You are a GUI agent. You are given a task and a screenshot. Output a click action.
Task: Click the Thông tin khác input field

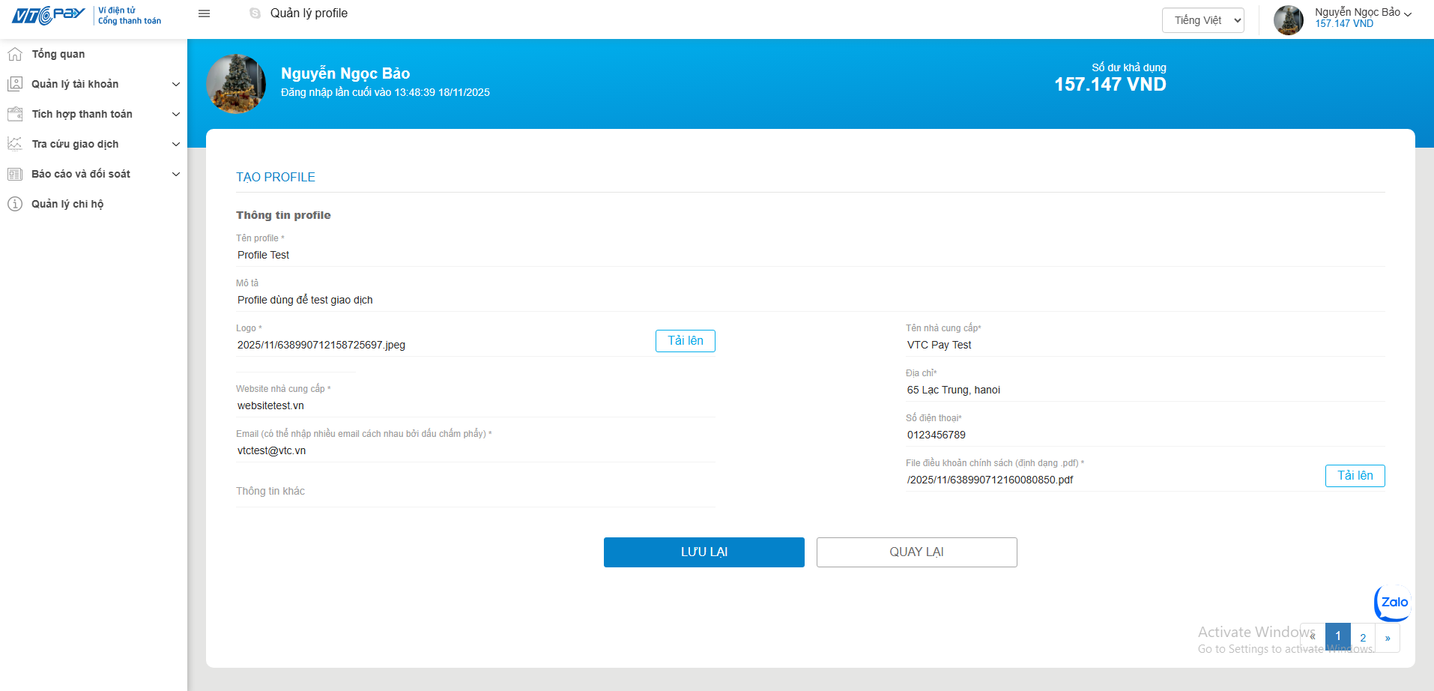tap(476, 492)
